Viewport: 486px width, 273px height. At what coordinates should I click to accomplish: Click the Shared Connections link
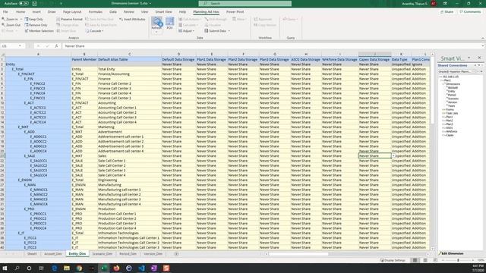click(x=453, y=65)
